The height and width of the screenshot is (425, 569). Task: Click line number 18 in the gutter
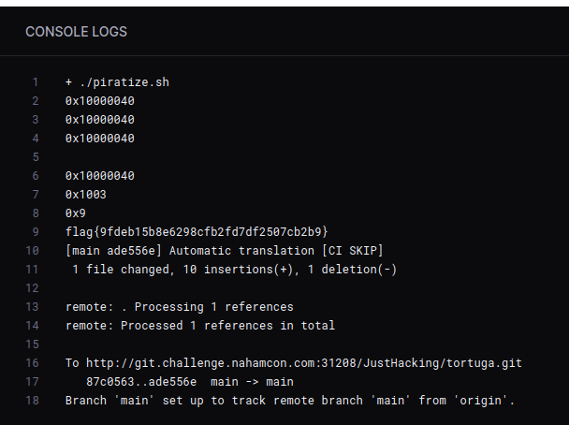tap(32, 401)
